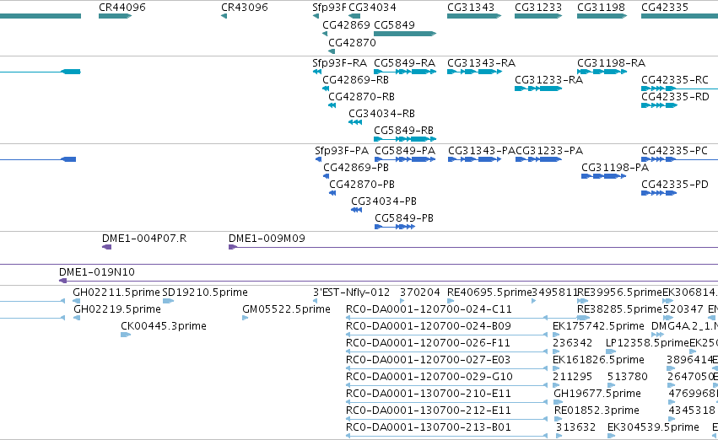Open the CG31233 gene label
Viewport: 718px width, 440px height.
tap(538, 8)
